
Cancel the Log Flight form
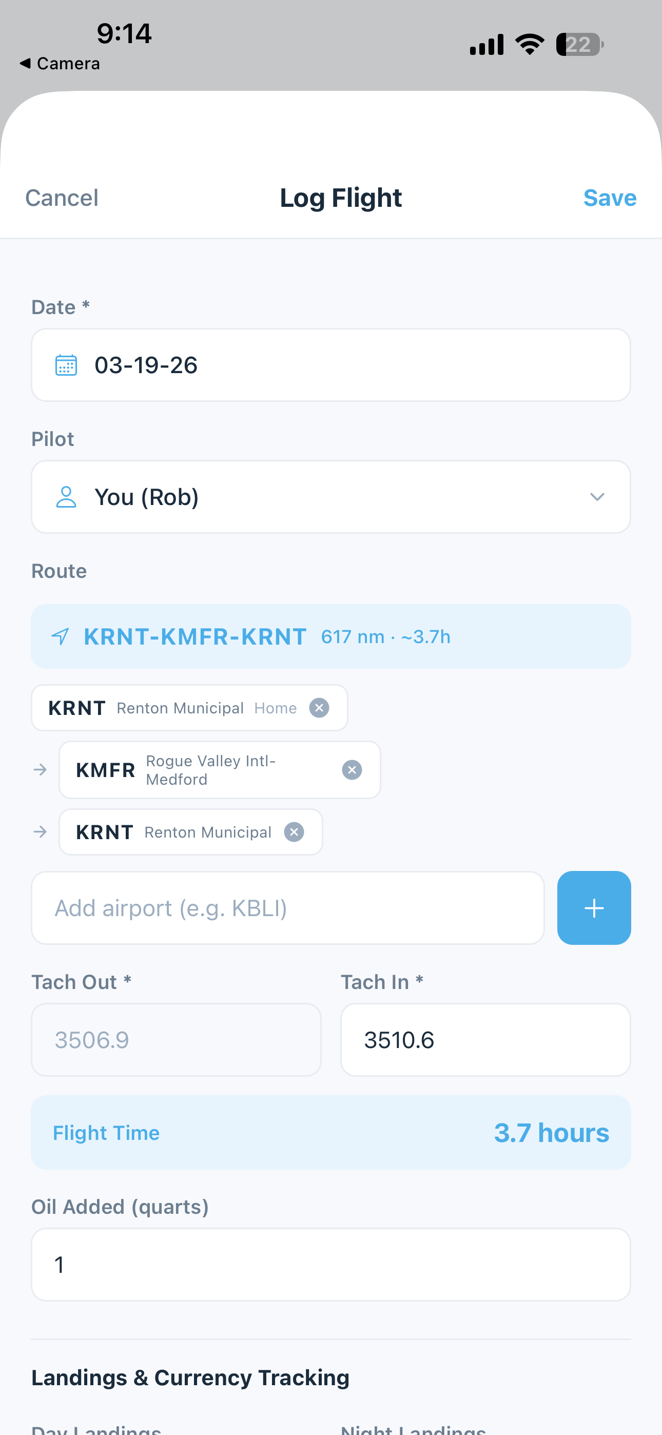click(61, 197)
